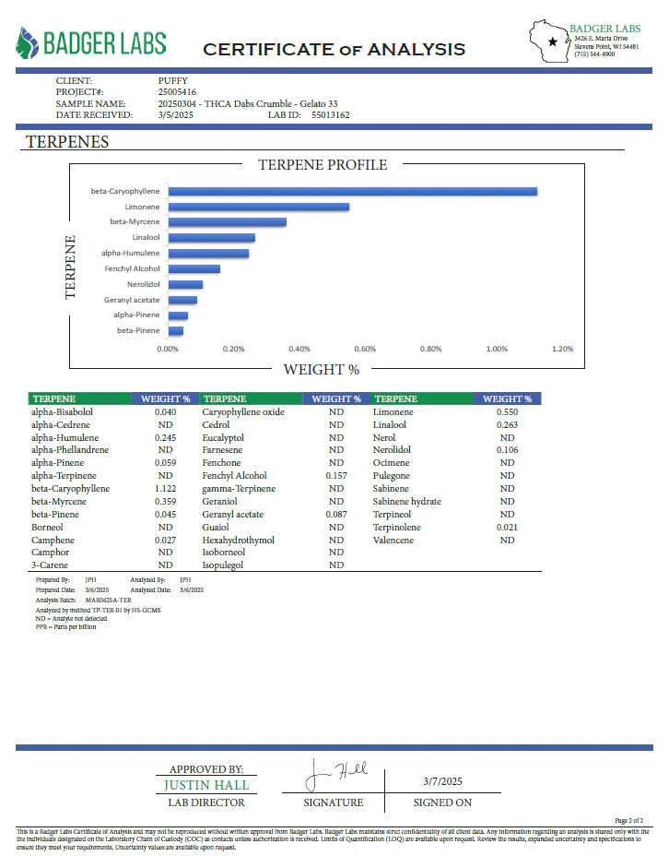The height and width of the screenshot is (868, 669).
Task: Click the TERPENE PROFILE chart title
Action: (323, 165)
